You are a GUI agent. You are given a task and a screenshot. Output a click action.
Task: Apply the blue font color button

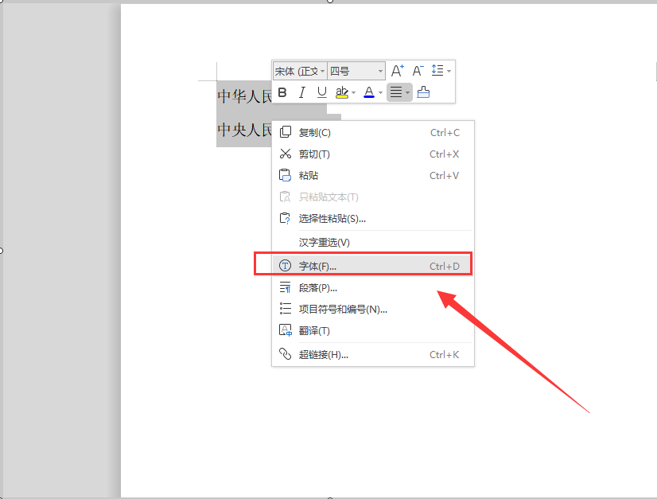click(369, 92)
